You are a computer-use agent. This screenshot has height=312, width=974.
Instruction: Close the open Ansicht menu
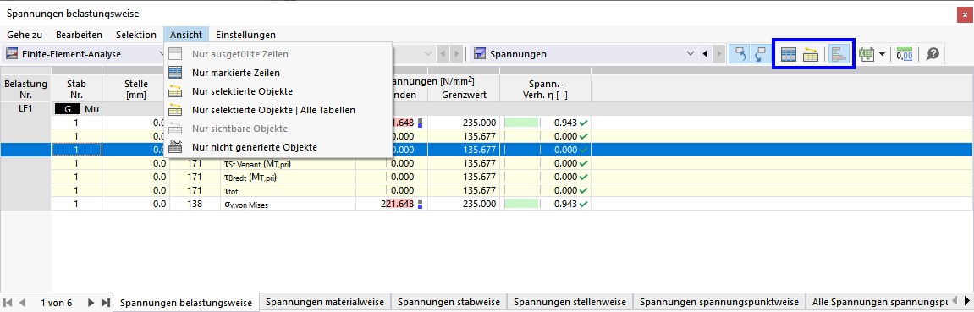coord(186,35)
